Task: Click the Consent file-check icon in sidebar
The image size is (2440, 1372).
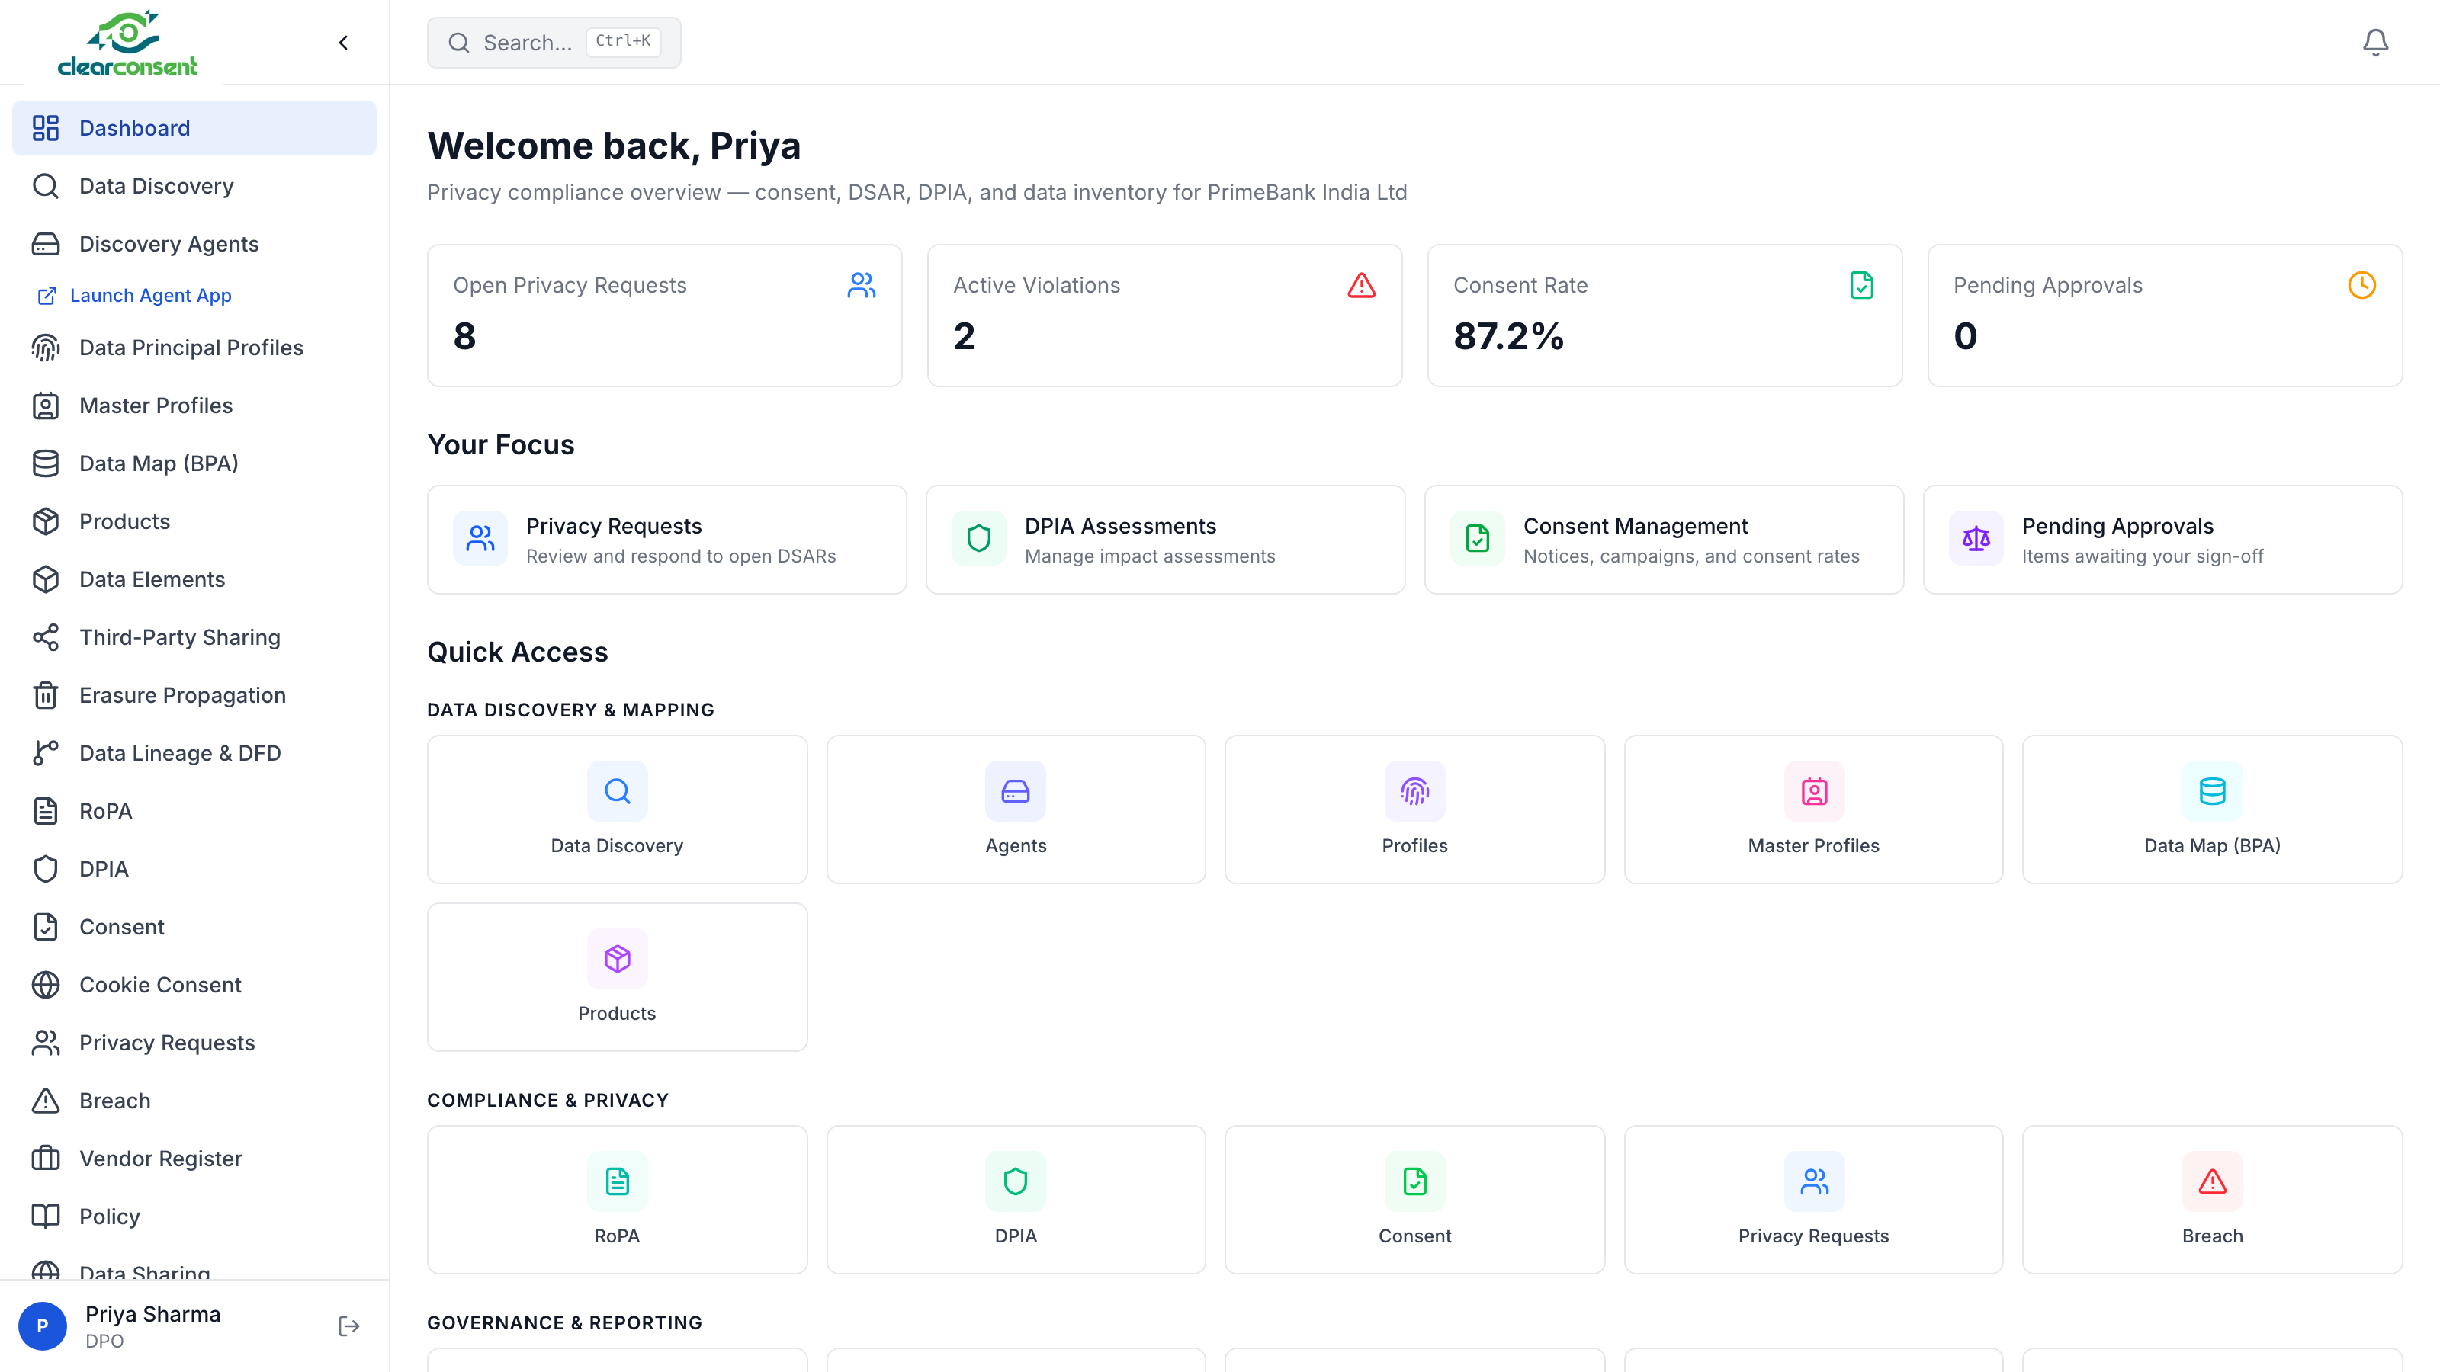Action: [46, 927]
